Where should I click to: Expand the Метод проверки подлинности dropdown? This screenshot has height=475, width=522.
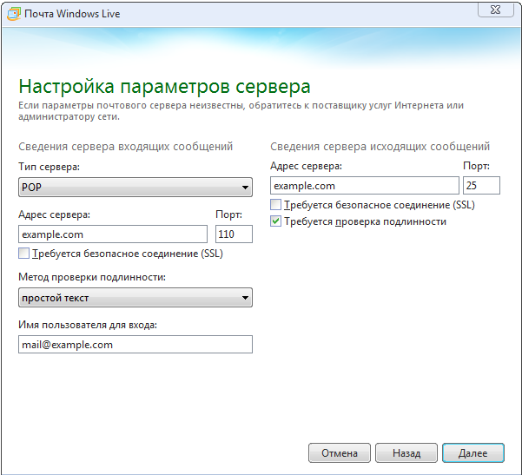pos(135,299)
